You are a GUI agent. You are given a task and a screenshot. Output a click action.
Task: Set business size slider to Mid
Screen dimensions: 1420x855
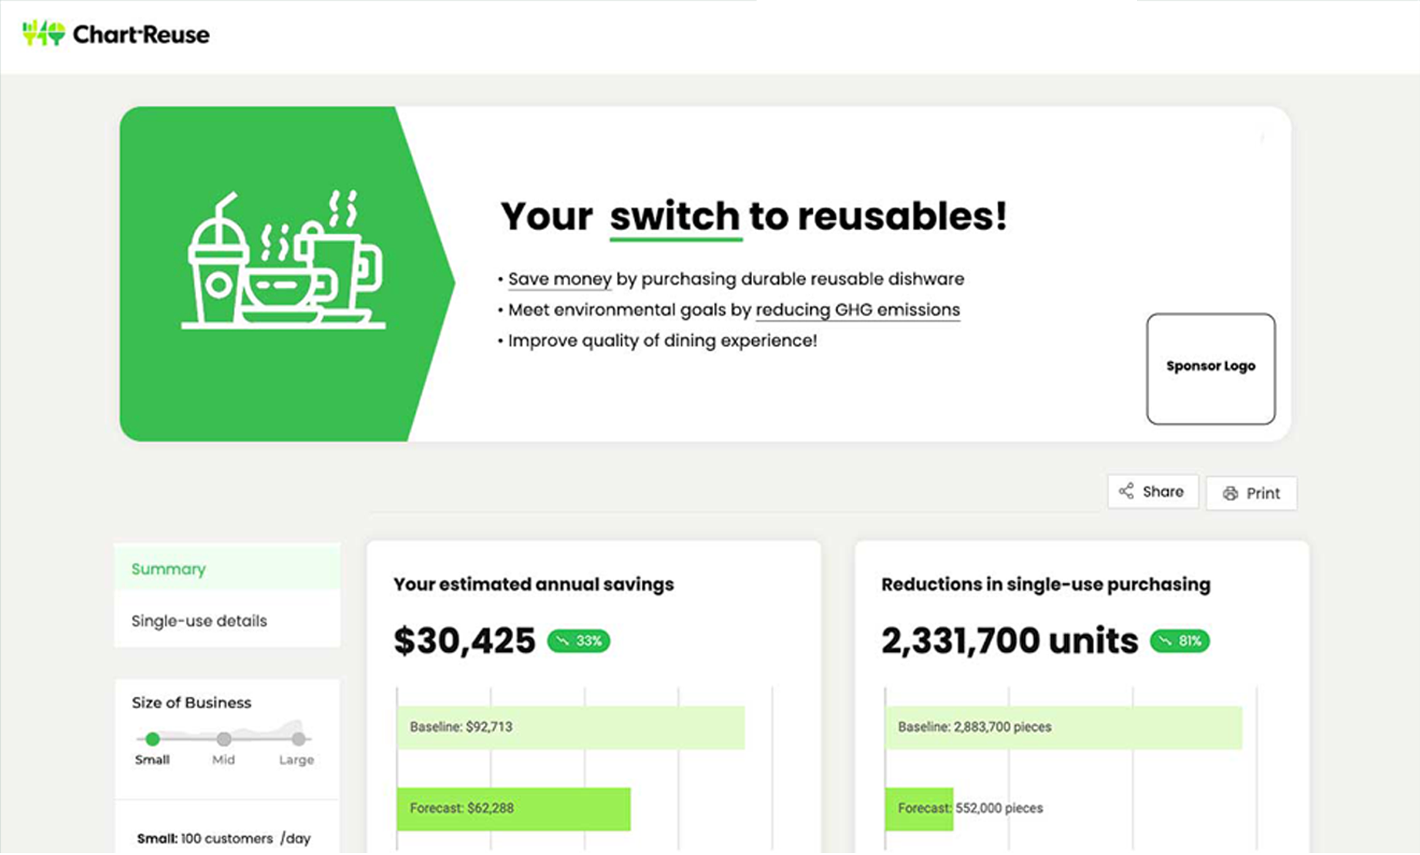tap(224, 739)
